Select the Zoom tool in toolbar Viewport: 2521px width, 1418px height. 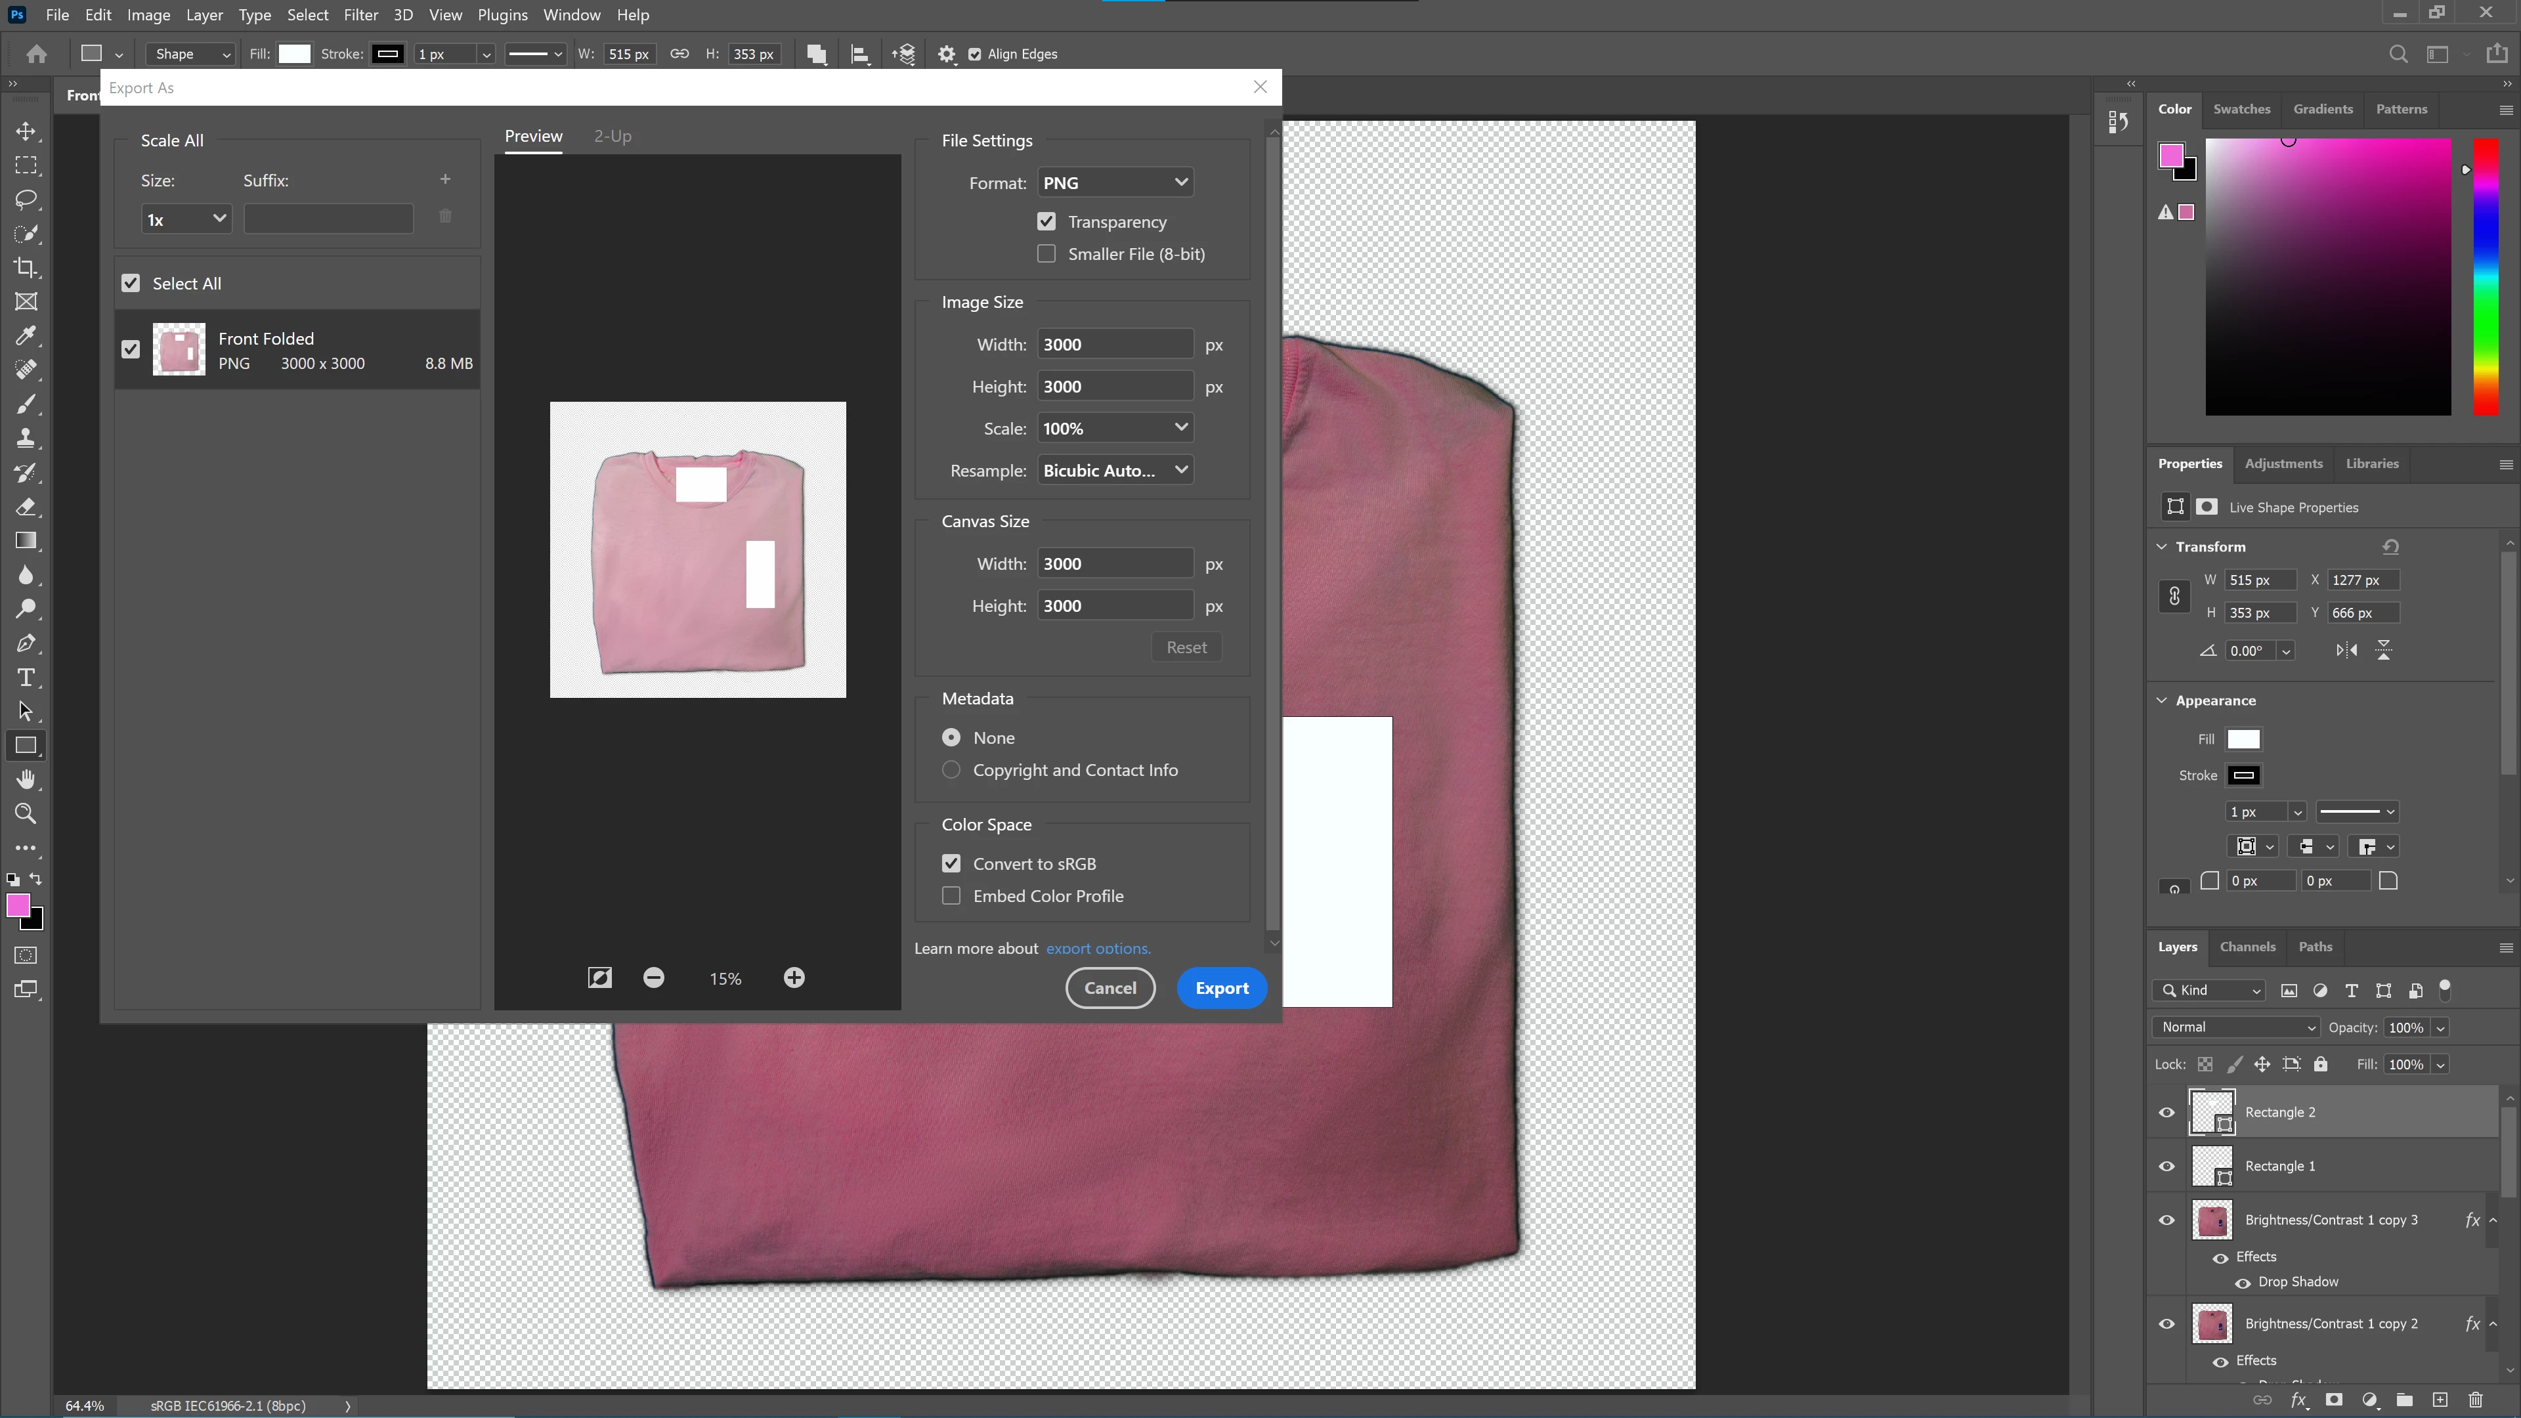click(26, 813)
